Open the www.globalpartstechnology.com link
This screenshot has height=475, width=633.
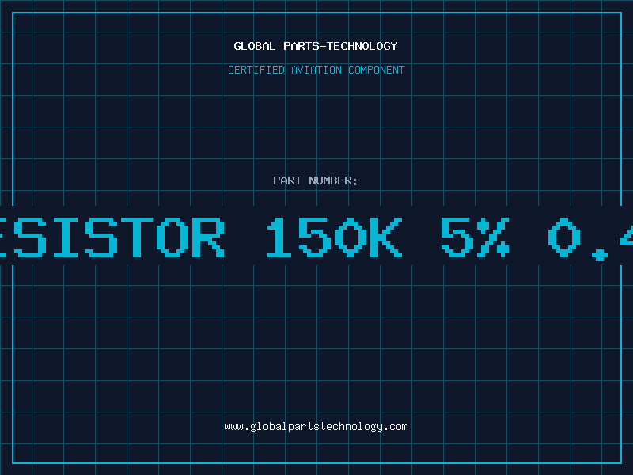[316, 427]
